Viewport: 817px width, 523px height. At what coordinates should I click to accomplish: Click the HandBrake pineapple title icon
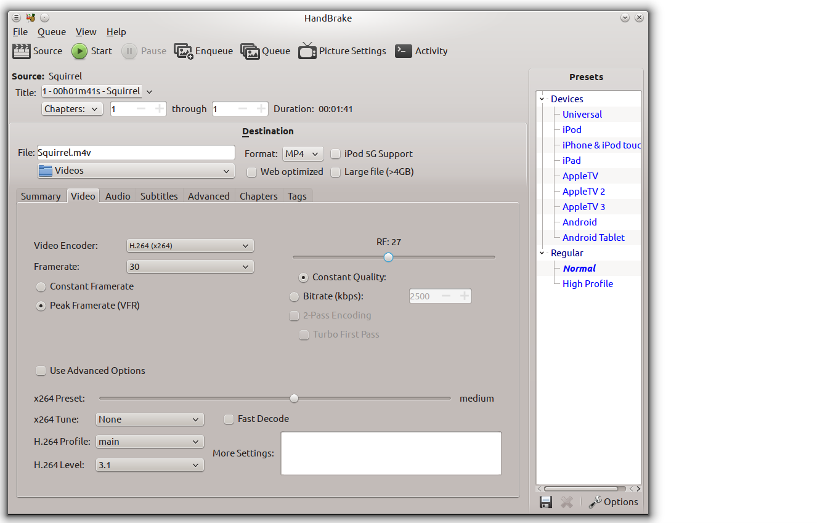point(30,18)
